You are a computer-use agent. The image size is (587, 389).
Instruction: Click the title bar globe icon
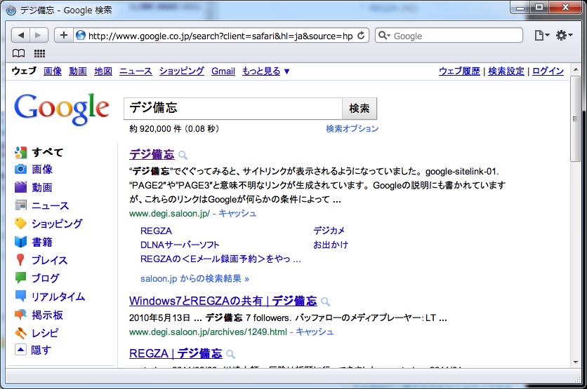(x=11, y=10)
